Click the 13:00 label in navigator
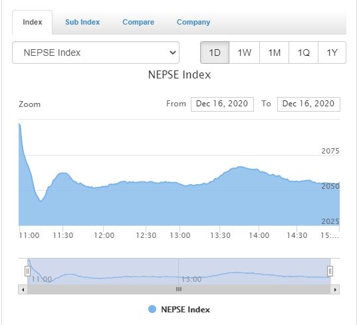The height and width of the screenshot is (325, 357). coord(191,279)
